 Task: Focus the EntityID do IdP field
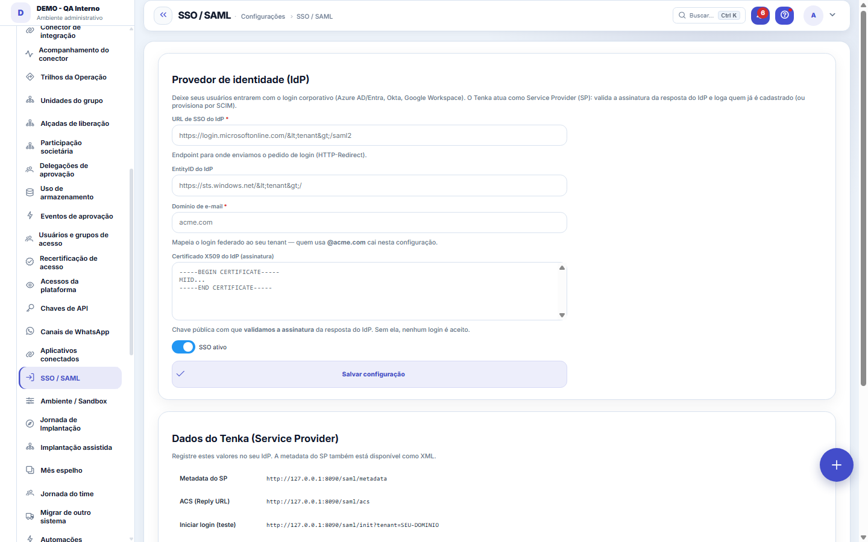pyautogui.click(x=370, y=185)
